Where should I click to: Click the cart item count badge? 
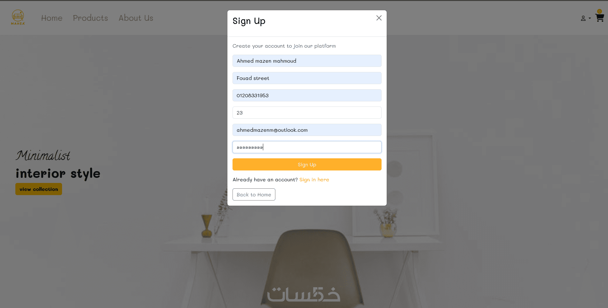pyautogui.click(x=599, y=12)
